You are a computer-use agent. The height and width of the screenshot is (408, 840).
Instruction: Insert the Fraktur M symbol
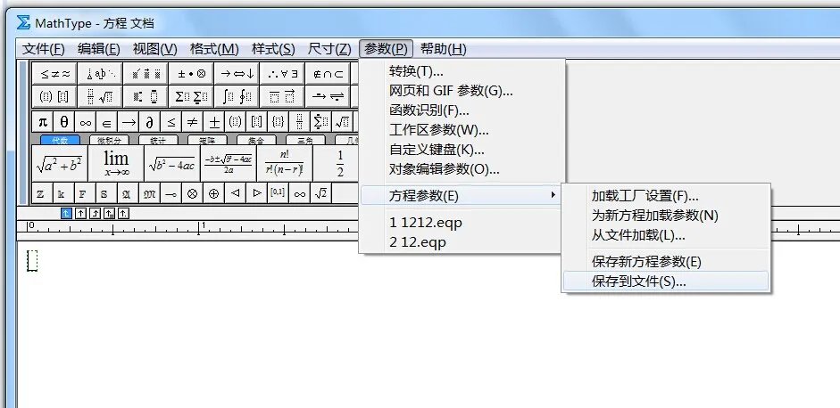tap(149, 193)
